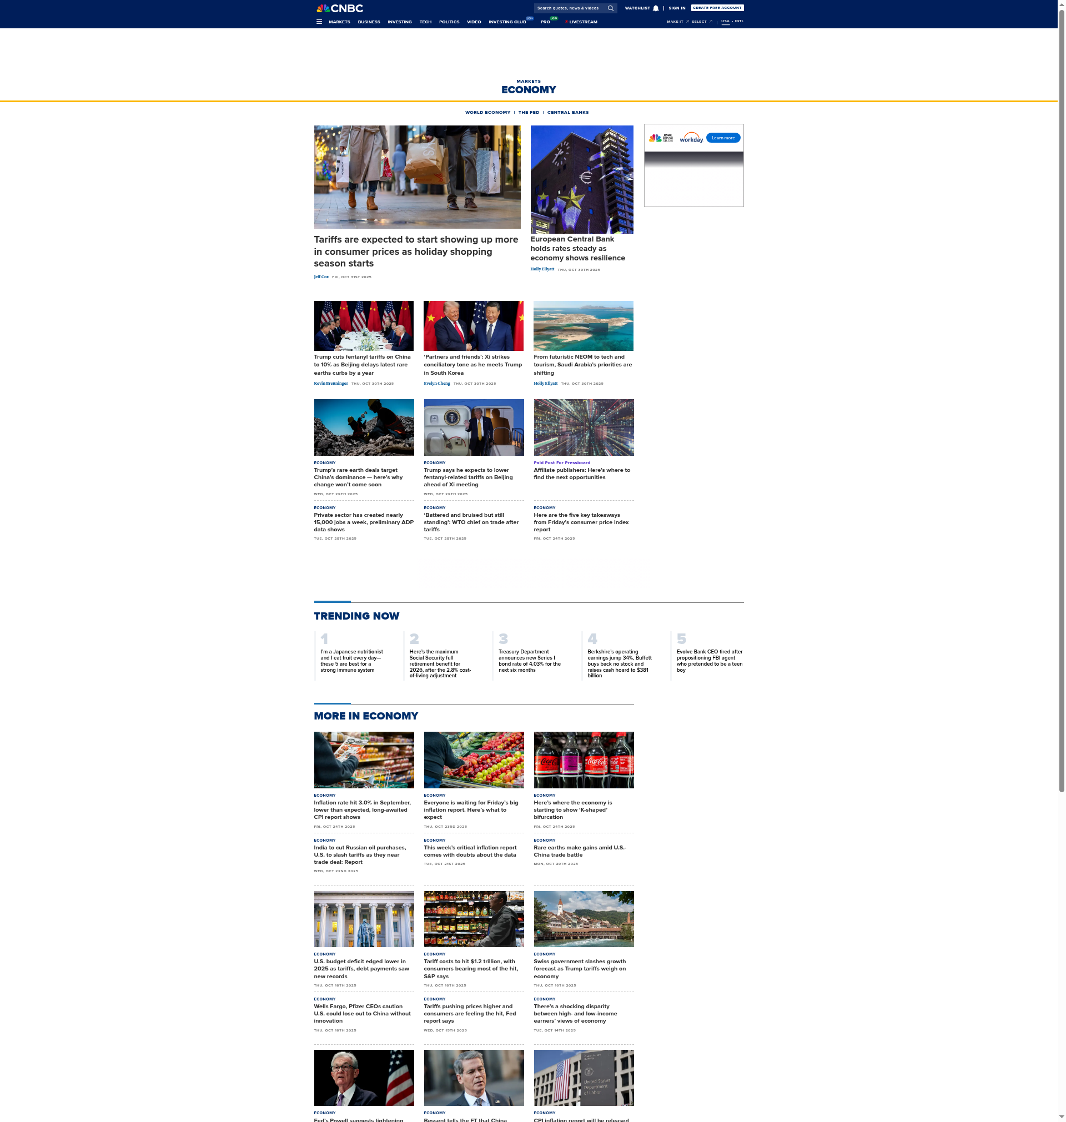Open Make It external link arrow
The width and height of the screenshot is (1066, 1122).
click(x=687, y=22)
